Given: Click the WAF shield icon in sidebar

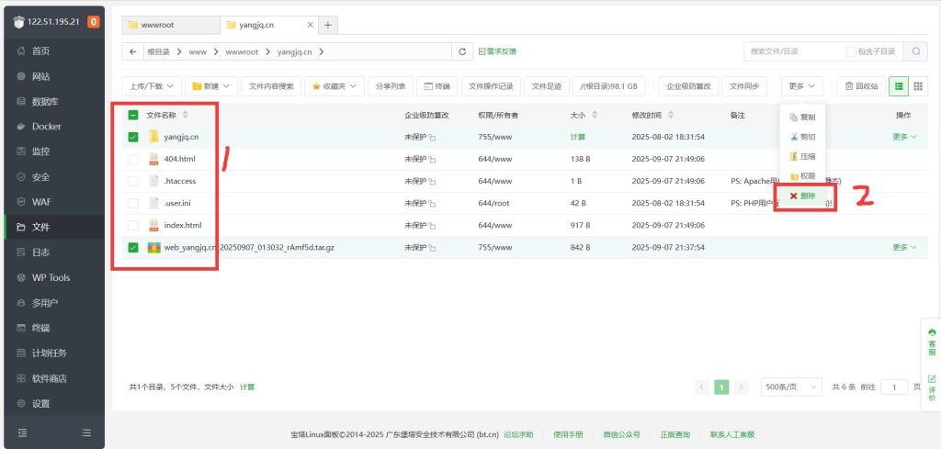Looking at the screenshot, I should tap(22, 202).
